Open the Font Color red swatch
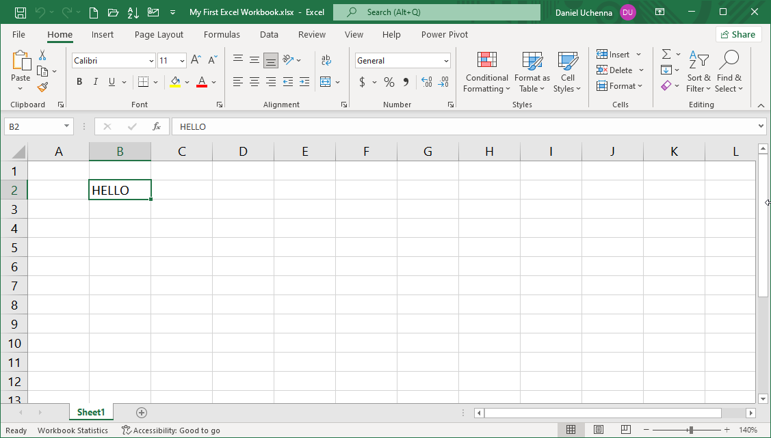The width and height of the screenshot is (771, 438). (201, 81)
